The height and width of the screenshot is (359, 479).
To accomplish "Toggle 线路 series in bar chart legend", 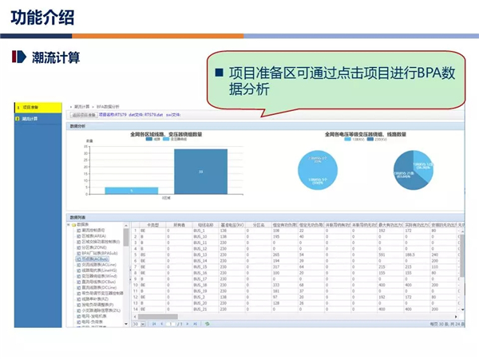I will [156, 139].
